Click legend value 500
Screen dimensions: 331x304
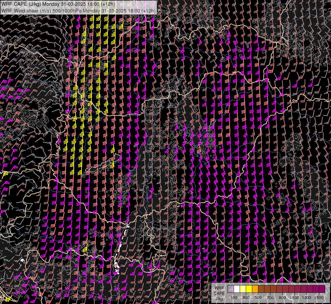(258, 298)
